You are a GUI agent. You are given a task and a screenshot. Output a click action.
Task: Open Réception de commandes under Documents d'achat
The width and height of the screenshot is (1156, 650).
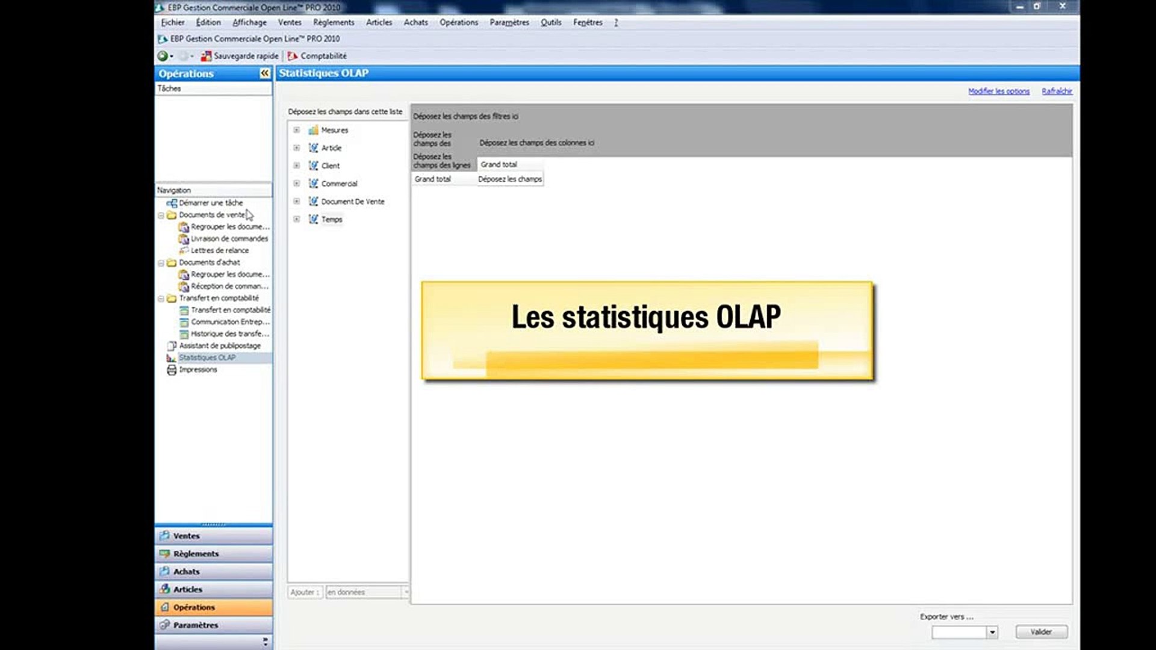(x=185, y=286)
